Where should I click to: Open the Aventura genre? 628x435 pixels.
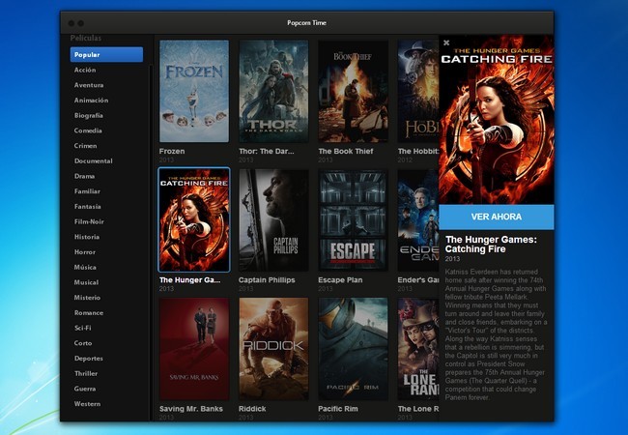89,85
